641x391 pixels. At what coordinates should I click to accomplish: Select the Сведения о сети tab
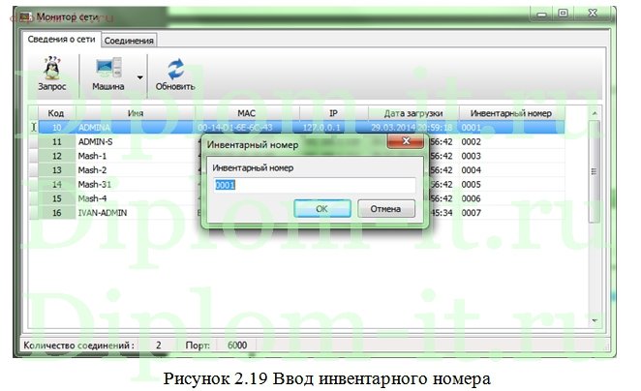[x=61, y=40]
